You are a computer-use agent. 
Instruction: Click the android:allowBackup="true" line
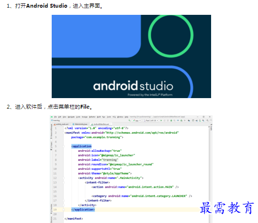pos(100,151)
